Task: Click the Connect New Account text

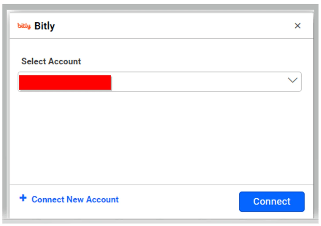Action: tap(75, 199)
